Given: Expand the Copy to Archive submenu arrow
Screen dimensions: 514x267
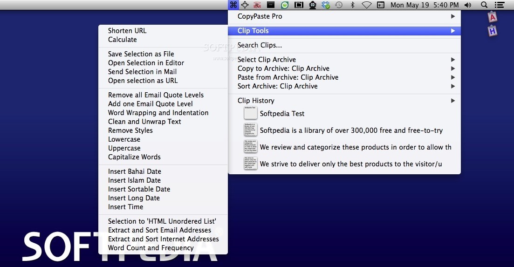Looking at the screenshot, I should pyautogui.click(x=452, y=68).
